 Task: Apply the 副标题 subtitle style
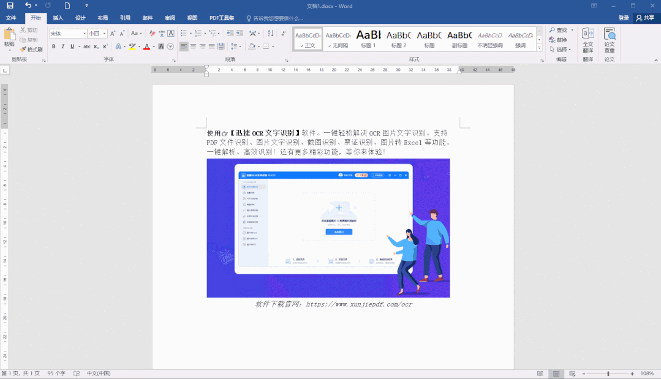459,39
